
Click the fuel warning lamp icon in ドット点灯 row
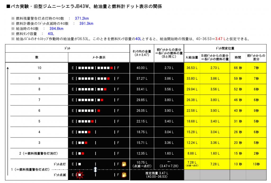[124, 164]
